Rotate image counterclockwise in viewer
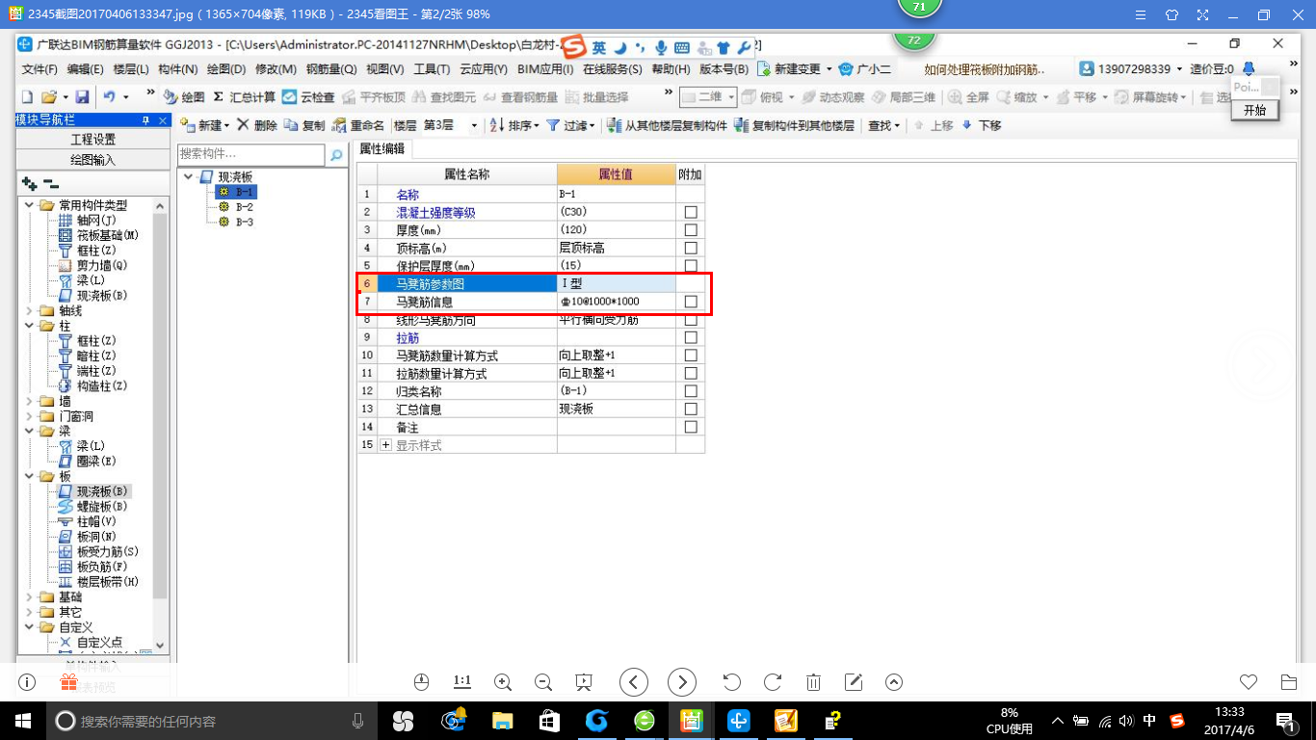The width and height of the screenshot is (1316, 740). 731,682
